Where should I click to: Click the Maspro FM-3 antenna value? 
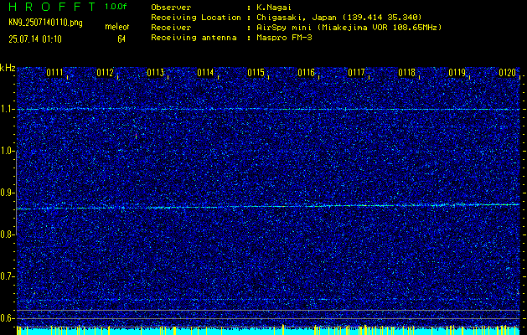(284, 38)
